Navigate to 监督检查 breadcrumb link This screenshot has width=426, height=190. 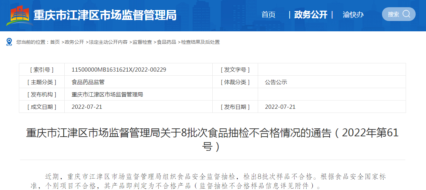point(142,42)
